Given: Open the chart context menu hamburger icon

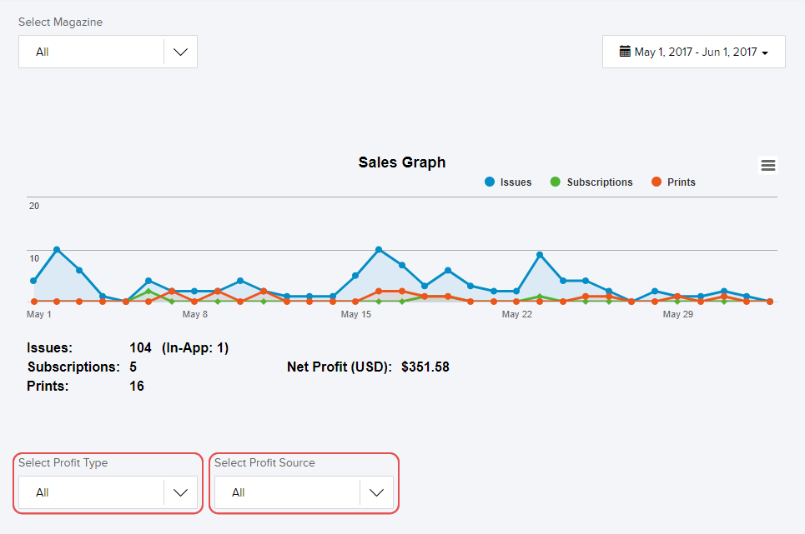Looking at the screenshot, I should point(768,165).
